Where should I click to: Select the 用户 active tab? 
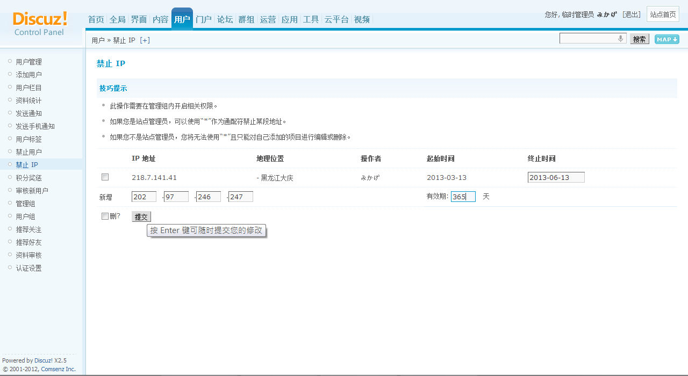[182, 19]
